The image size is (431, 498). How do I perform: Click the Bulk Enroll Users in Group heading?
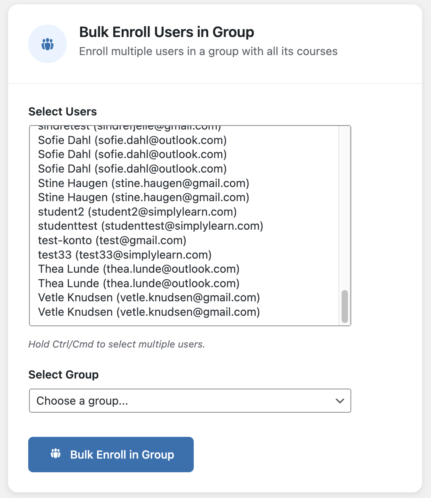(x=167, y=32)
